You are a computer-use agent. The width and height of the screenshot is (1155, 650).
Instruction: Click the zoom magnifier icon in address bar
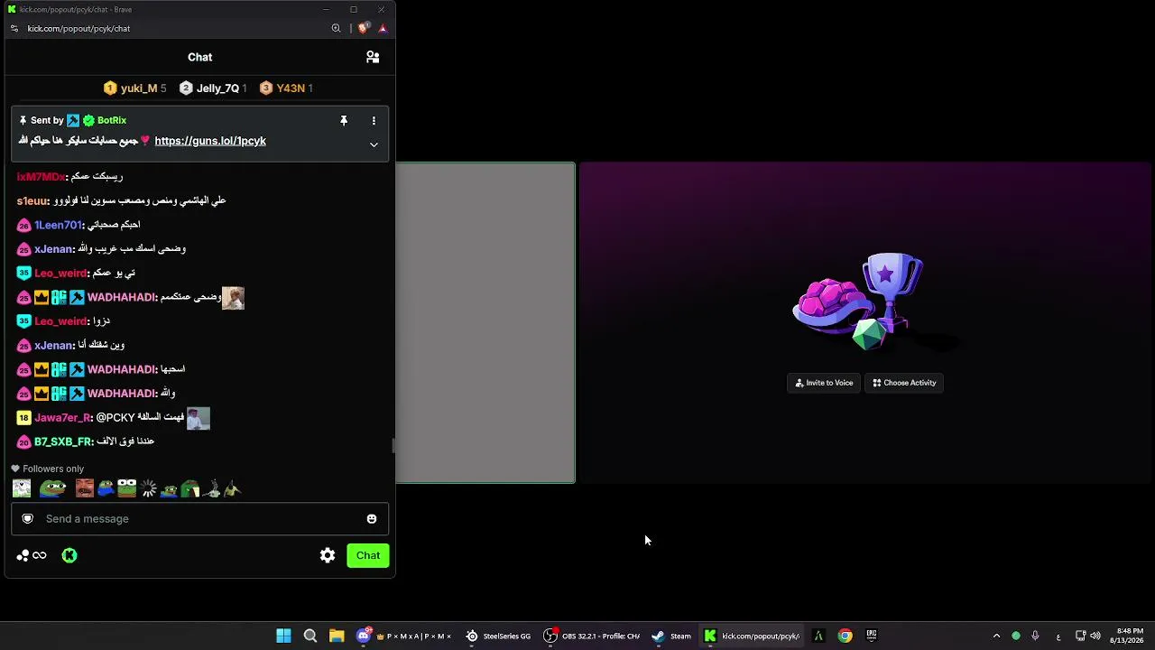point(336,28)
